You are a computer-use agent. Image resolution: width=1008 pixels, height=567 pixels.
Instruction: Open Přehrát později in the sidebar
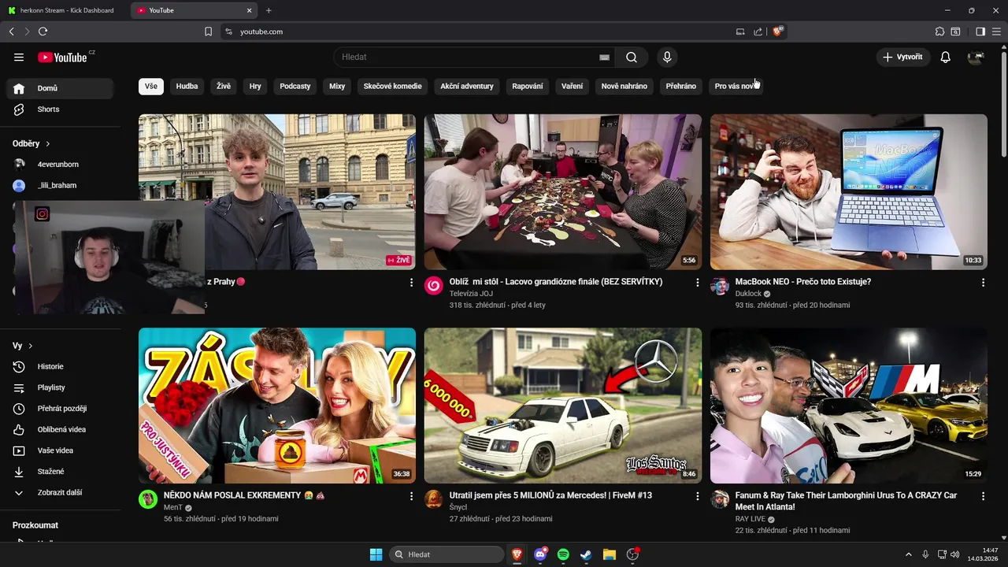tap(60, 409)
